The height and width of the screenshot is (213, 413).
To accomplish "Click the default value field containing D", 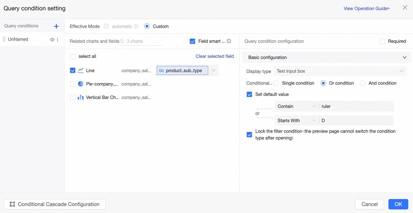I will point(356,120).
